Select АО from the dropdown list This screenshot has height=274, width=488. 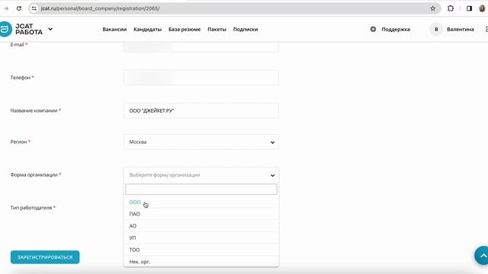click(201, 226)
